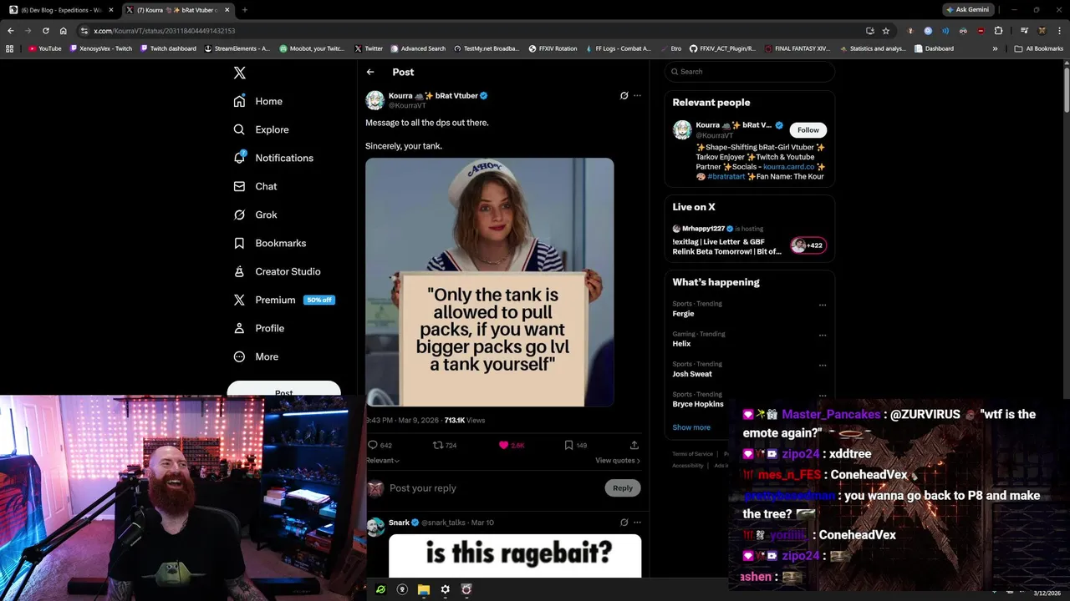Open Terms of Service link
The height and width of the screenshot is (601, 1070).
coord(692,454)
